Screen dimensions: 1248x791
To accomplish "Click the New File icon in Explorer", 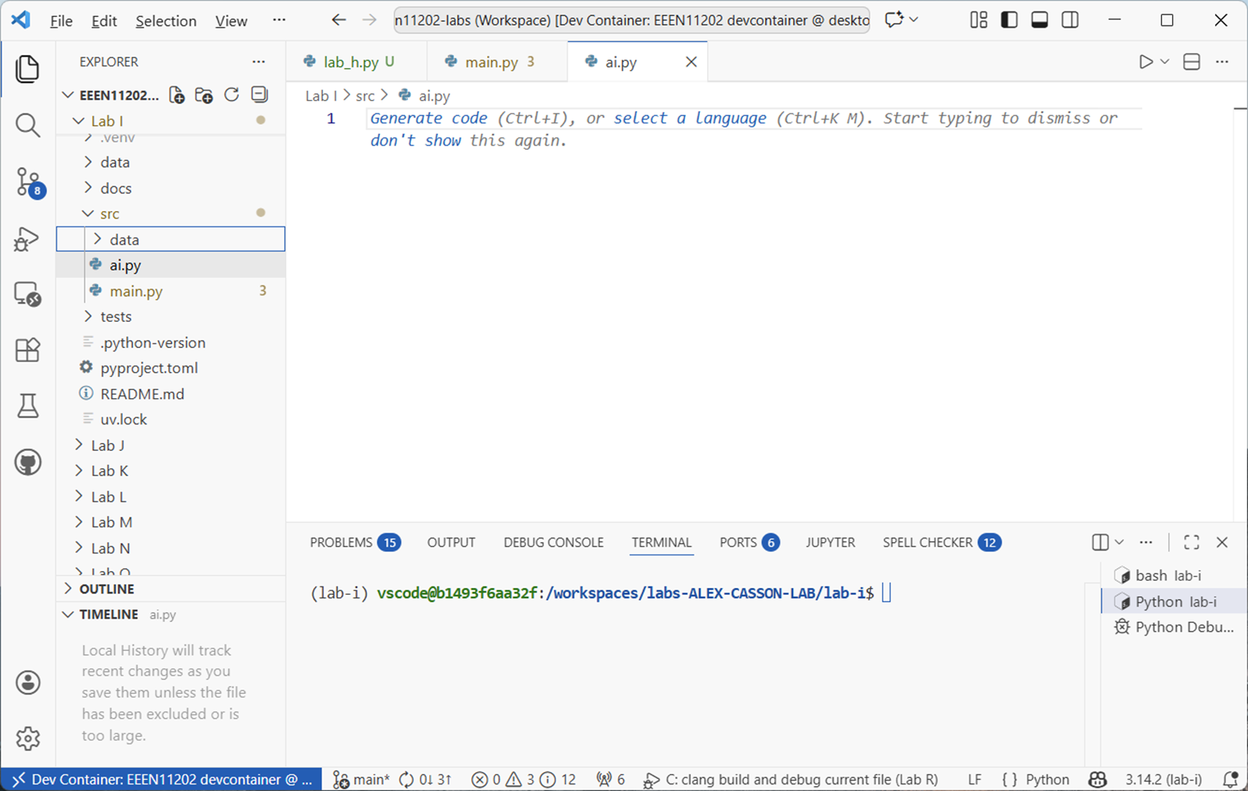I will pos(177,95).
